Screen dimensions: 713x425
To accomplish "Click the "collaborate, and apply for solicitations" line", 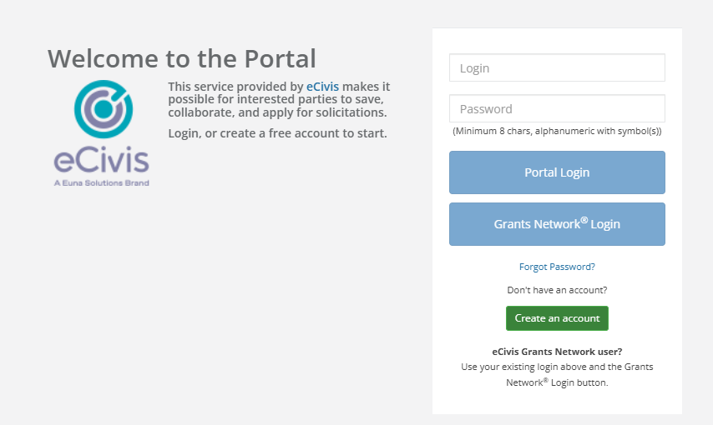I will [x=277, y=112].
